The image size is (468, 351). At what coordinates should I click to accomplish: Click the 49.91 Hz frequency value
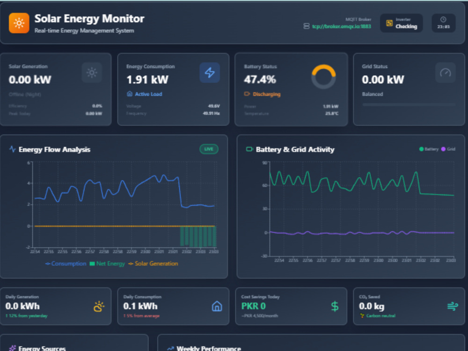pos(212,113)
